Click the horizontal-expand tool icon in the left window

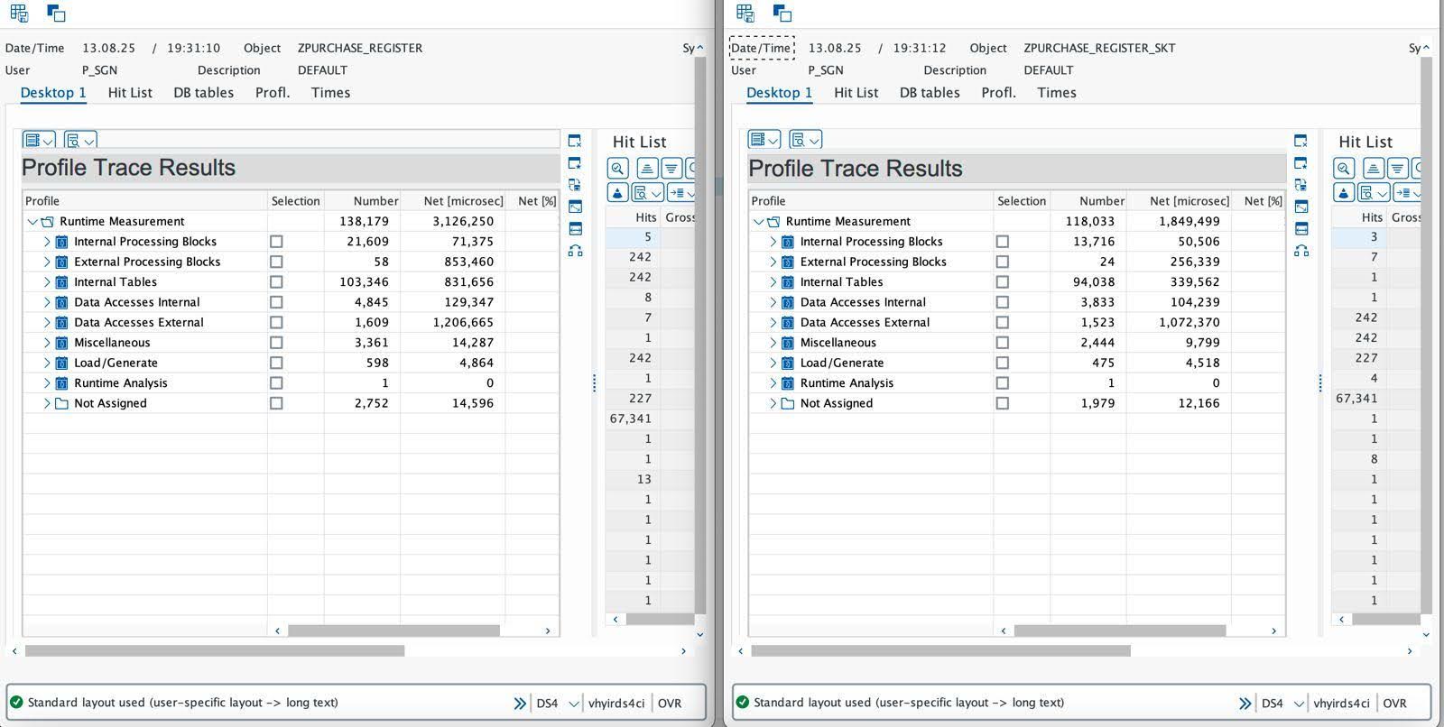coord(575,228)
